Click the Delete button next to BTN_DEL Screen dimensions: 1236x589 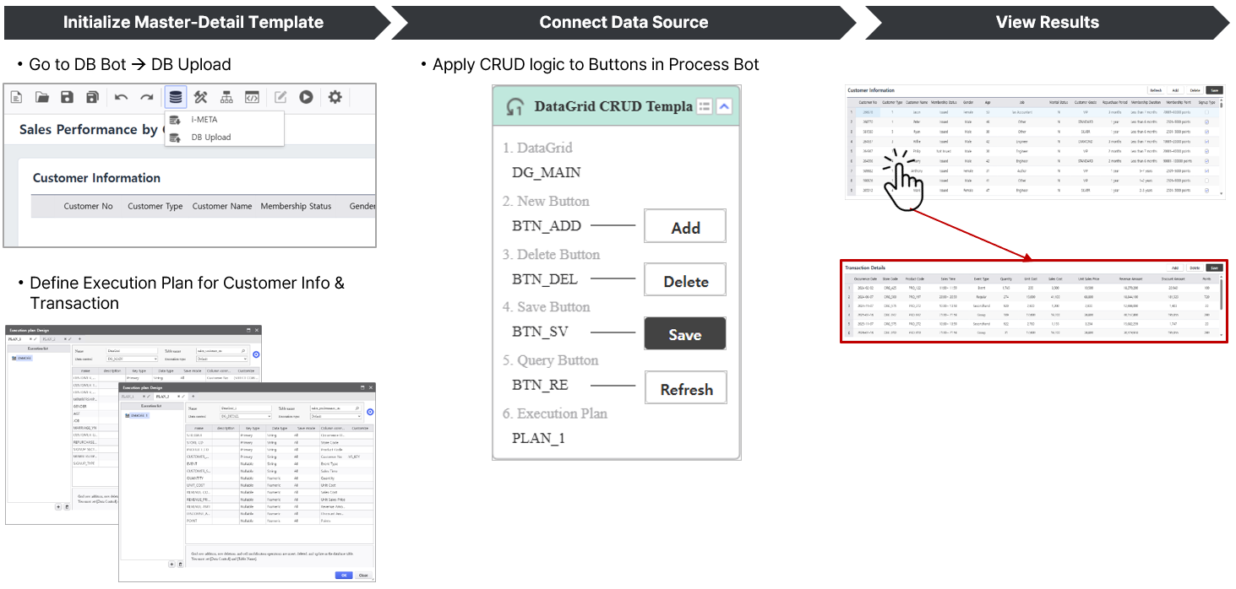point(685,281)
